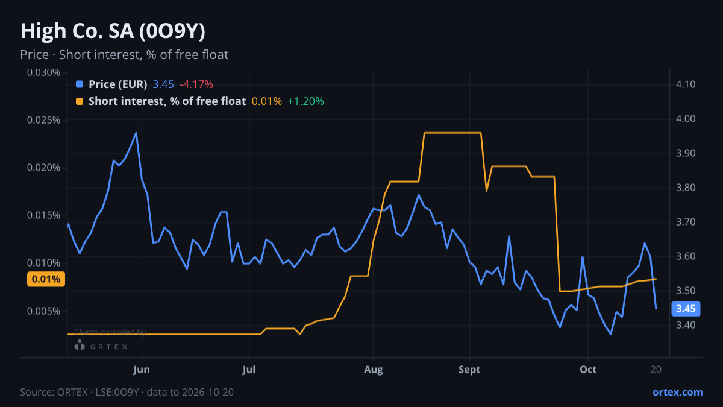Click the 3.70 right axis tick
This screenshot has width=723, height=407.
click(x=686, y=222)
